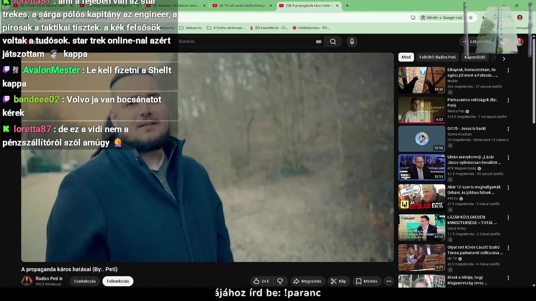This screenshot has width=536, height=301.
Task: Click the channel name ATV Magyarország
Action: (462, 168)
